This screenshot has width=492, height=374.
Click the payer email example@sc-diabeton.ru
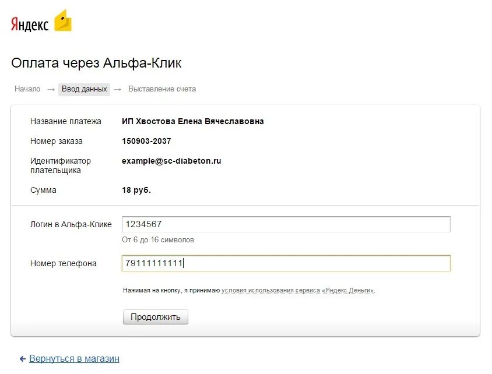point(171,161)
